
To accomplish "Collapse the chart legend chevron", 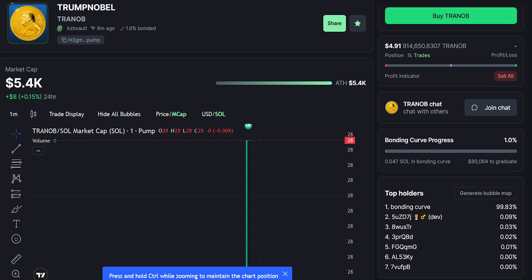I will [x=38, y=151].
